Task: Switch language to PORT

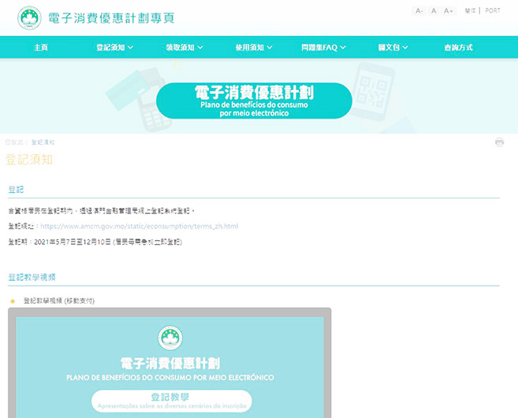Action: tap(493, 11)
